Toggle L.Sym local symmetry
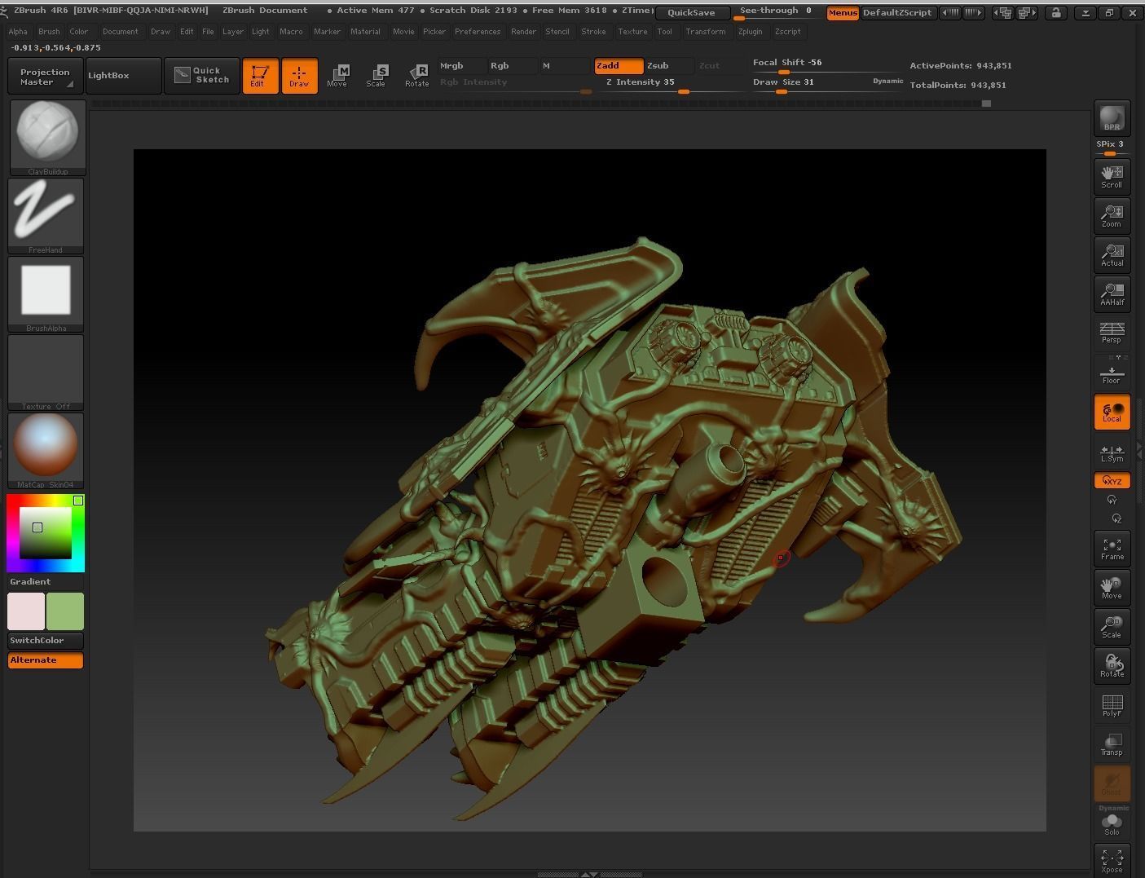Image resolution: width=1145 pixels, height=878 pixels. 1112,453
